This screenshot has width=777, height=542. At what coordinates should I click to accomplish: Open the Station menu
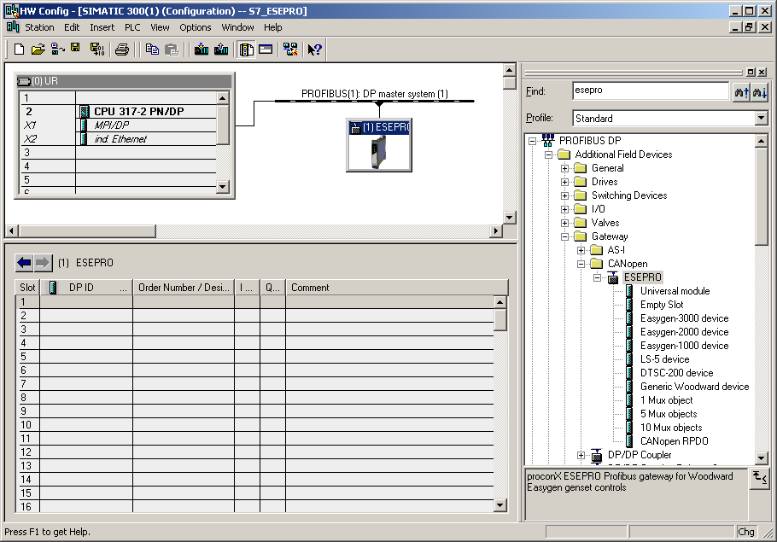[x=39, y=27]
